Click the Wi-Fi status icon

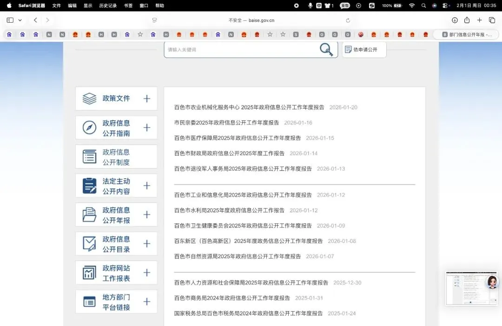click(412, 6)
